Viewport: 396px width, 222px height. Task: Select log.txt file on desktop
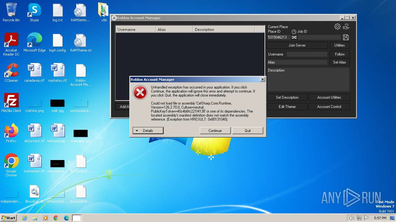(x=58, y=13)
